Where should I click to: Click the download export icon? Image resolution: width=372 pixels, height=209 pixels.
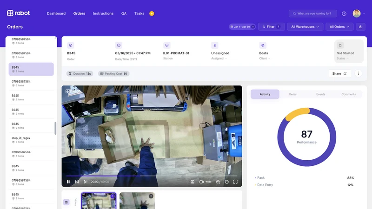pos(360,27)
